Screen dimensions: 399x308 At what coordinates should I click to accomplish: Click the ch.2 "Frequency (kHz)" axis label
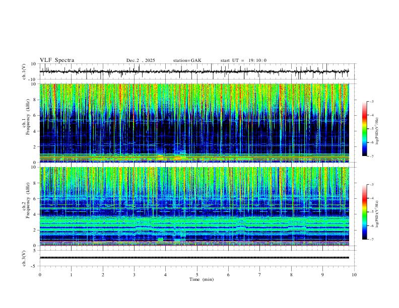click(x=28, y=200)
